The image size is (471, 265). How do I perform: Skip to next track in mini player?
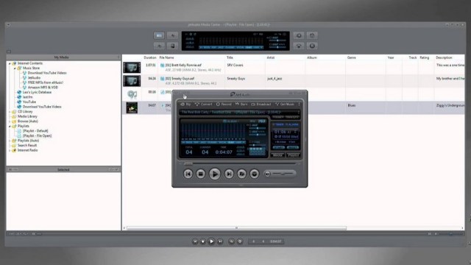pyautogui.click(x=229, y=174)
